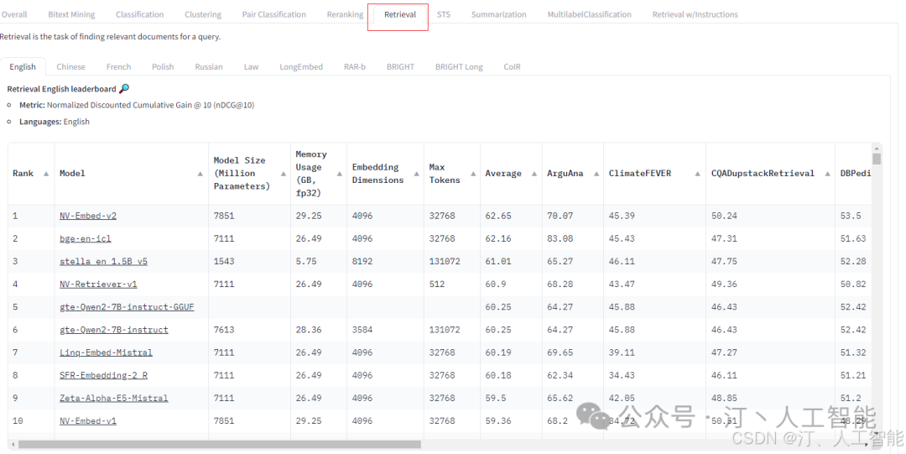Click the table's vertical scrollbar thumb

click(x=877, y=158)
